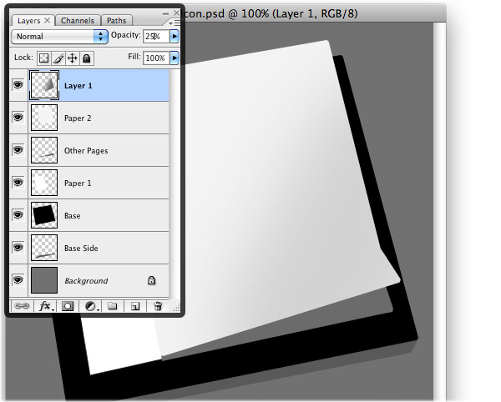Minimize the Layers panel

165,13
